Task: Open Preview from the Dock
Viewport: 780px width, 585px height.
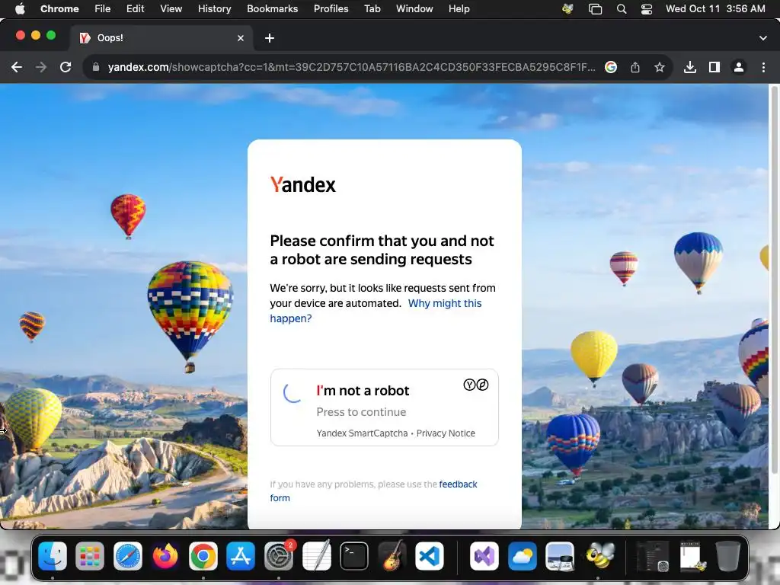Action: coord(560,555)
